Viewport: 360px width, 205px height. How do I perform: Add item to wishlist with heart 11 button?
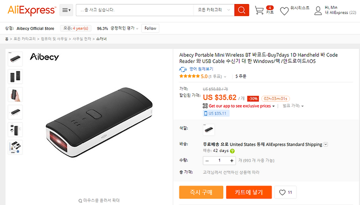pyautogui.click(x=285, y=192)
